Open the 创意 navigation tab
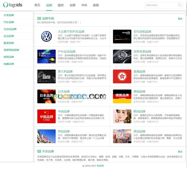187x169 pixels. coord(72,5)
